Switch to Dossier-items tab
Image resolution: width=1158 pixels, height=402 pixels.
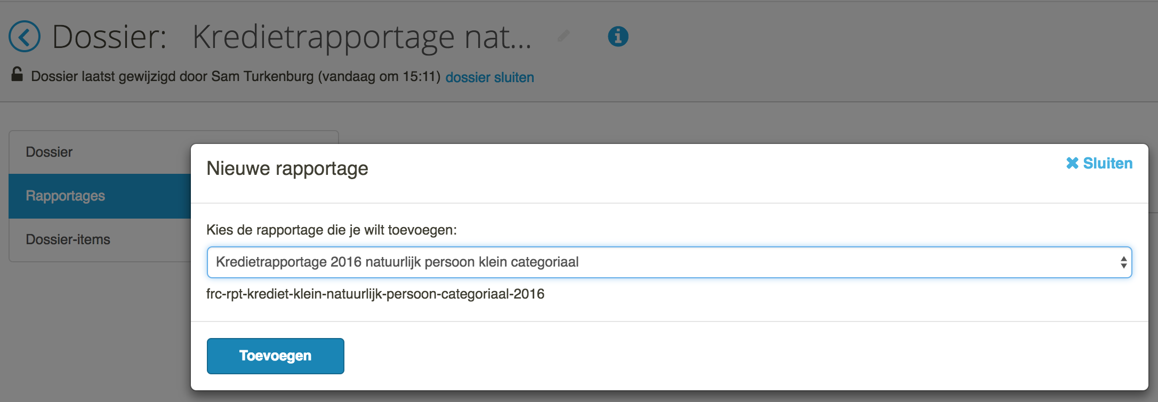100,240
